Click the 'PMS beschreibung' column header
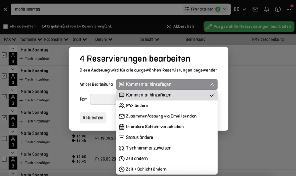The width and height of the screenshot is (296, 176). [x=268, y=39]
